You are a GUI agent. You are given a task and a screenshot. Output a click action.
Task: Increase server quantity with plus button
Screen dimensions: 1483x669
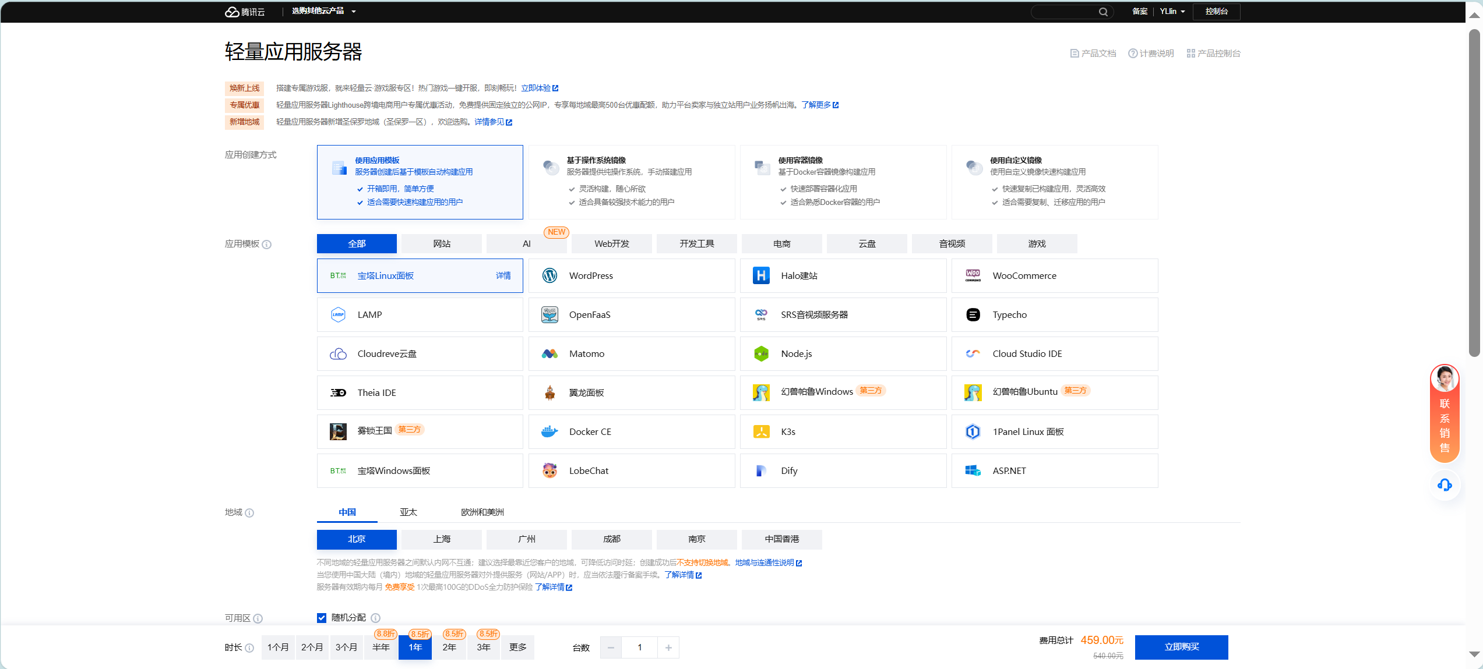pyautogui.click(x=668, y=647)
